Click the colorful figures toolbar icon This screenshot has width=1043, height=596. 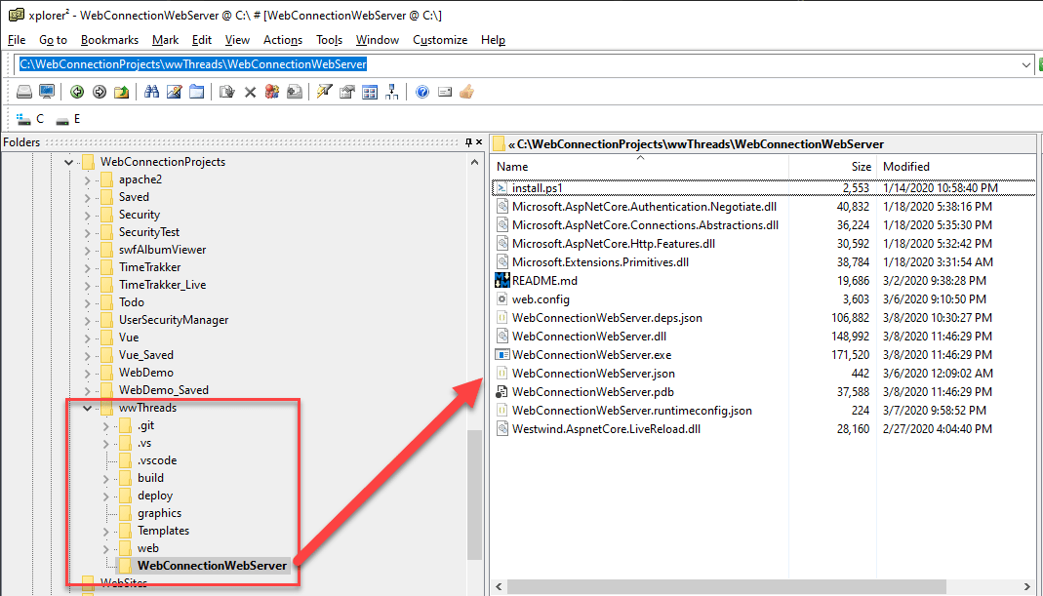point(272,92)
